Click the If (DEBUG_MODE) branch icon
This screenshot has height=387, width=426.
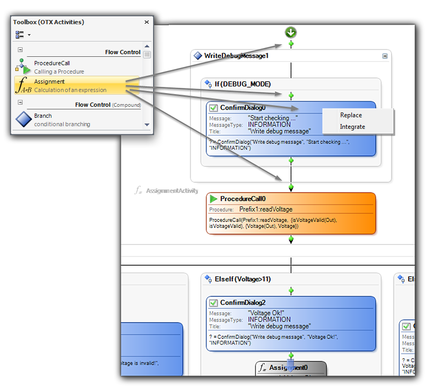pos(208,84)
